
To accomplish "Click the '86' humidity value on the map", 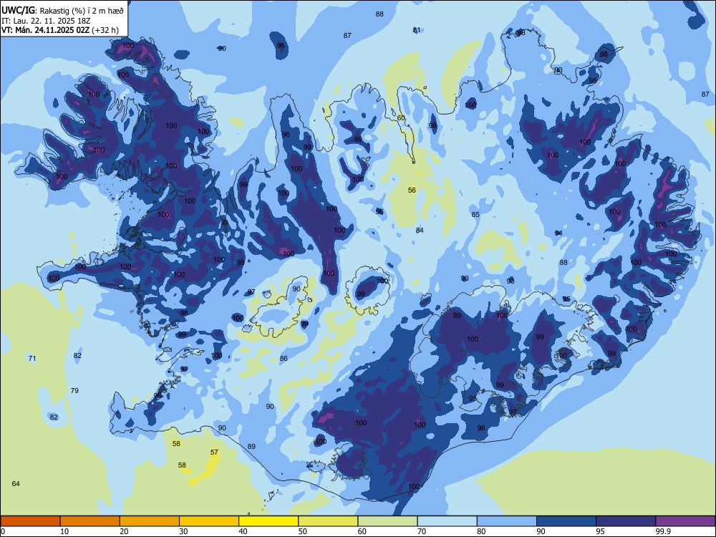I will pos(284,359).
